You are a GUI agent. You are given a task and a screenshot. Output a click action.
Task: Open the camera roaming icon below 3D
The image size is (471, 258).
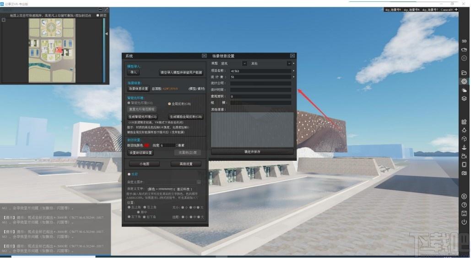pos(464,49)
